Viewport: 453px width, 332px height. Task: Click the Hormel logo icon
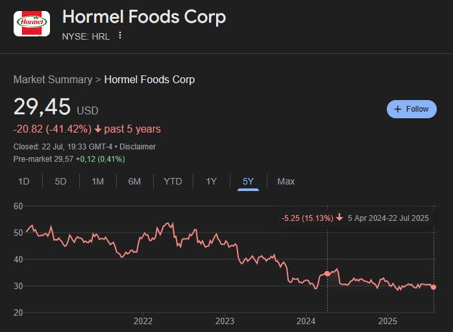click(x=32, y=23)
